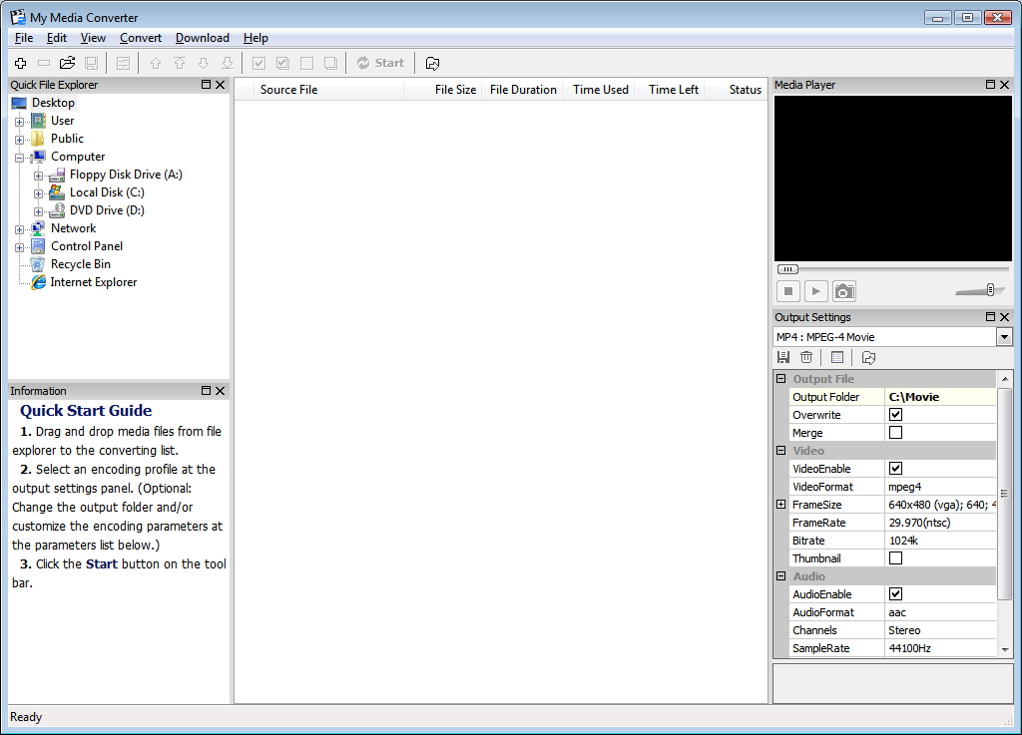Image resolution: width=1022 pixels, height=735 pixels.
Task: Take a snapshot with the camera icon
Action: pyautogui.click(x=844, y=291)
